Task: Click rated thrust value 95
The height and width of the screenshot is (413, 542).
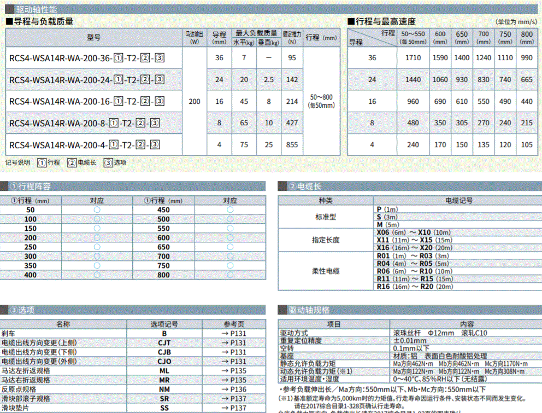Action: coord(292,58)
